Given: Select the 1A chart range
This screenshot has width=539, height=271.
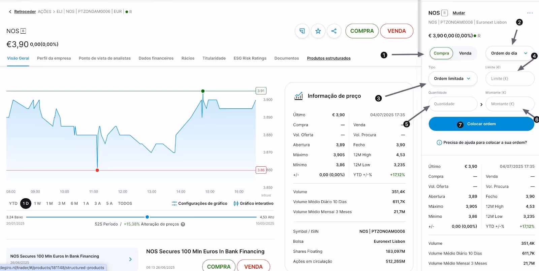Looking at the screenshot, I should pyautogui.click(x=86, y=203).
